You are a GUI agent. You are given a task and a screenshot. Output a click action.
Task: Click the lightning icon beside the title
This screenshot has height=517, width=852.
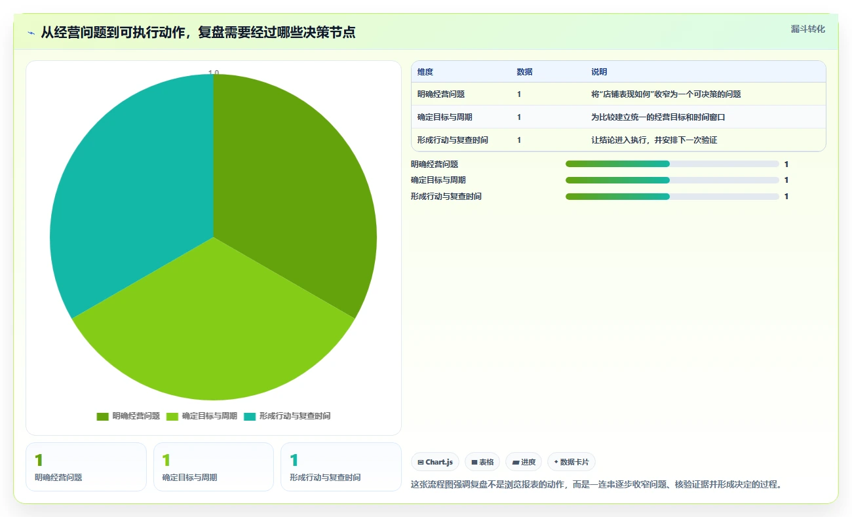click(31, 32)
